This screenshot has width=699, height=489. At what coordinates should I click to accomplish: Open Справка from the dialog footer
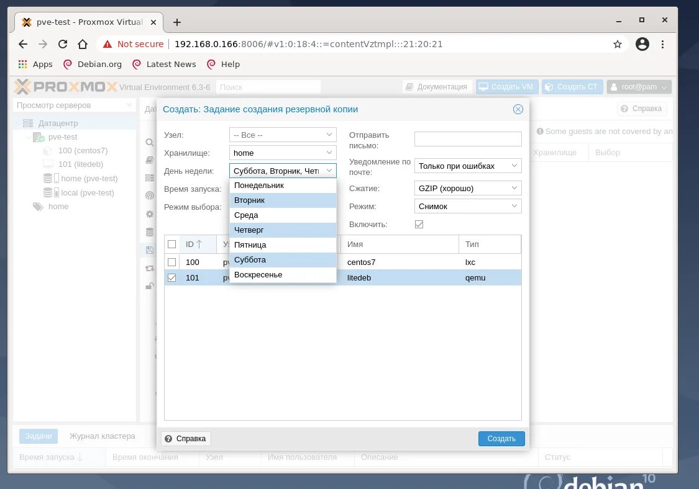pyautogui.click(x=185, y=438)
